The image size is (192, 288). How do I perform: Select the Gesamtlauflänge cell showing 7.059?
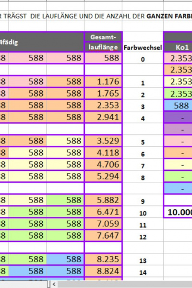click(103, 224)
